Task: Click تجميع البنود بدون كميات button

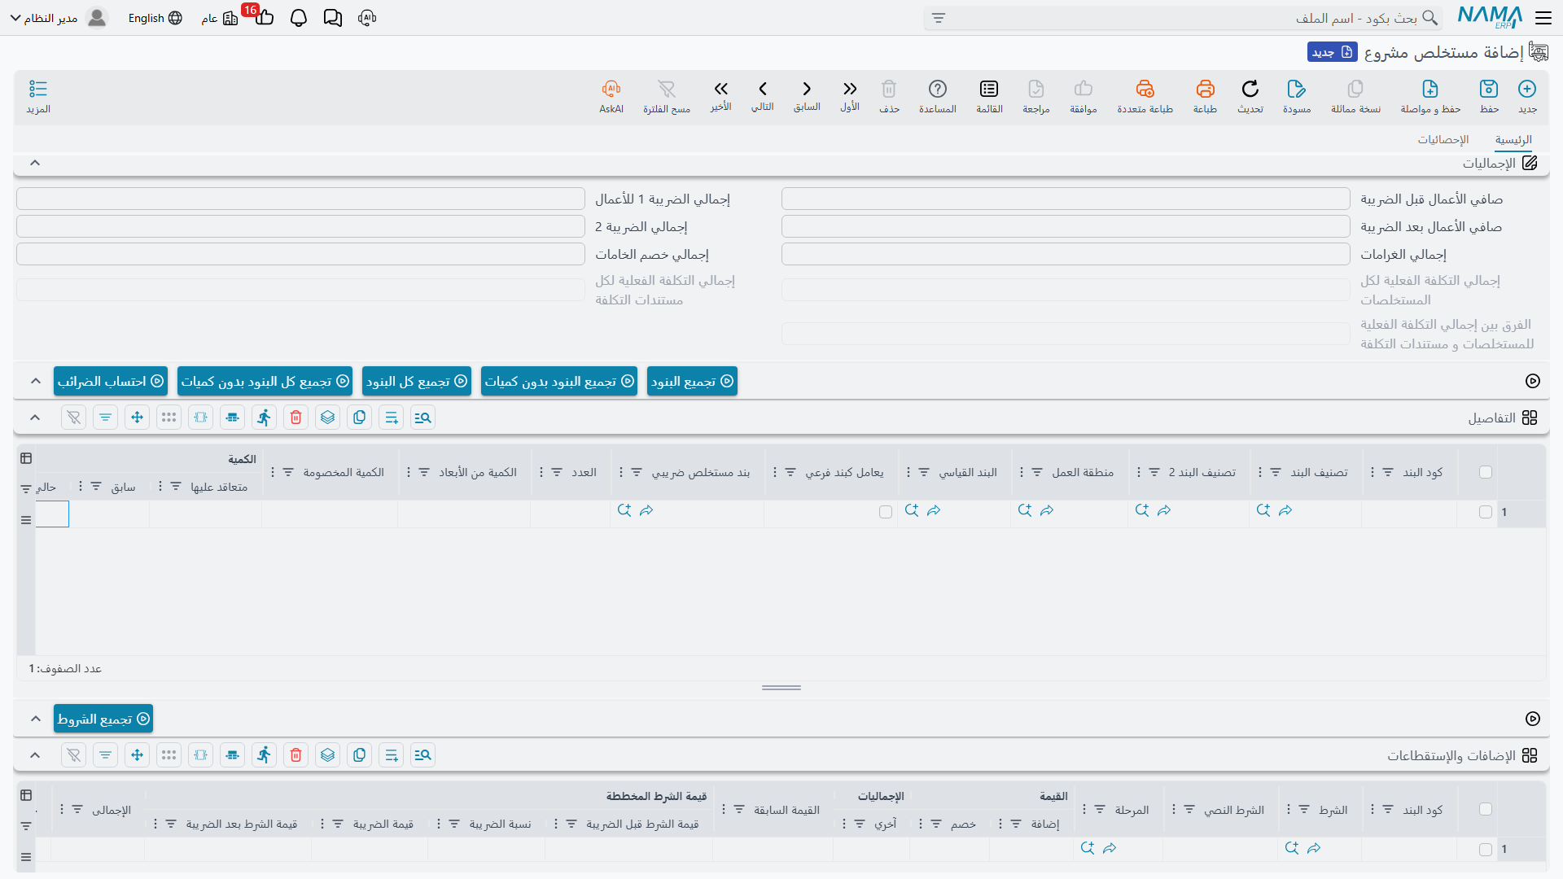Action: click(559, 381)
